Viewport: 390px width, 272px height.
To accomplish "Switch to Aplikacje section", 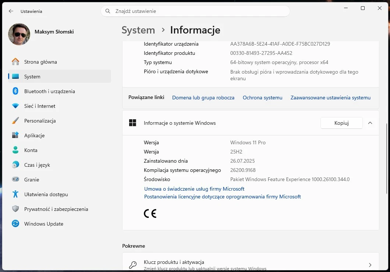I will 60,135.
